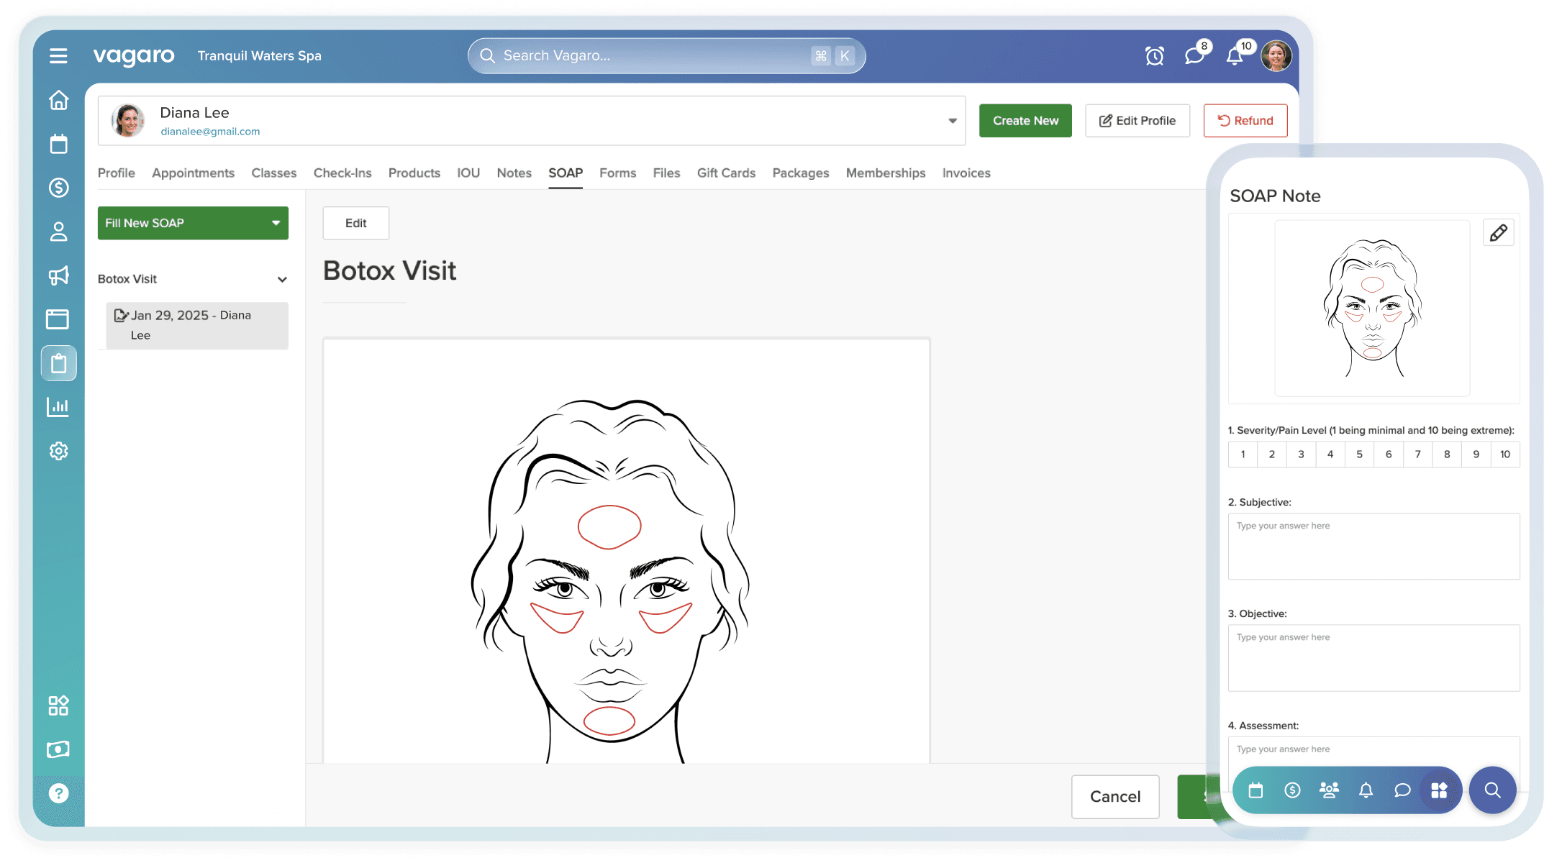Collapse the Botox Visit list chevron
Image resolution: width=1544 pixels, height=863 pixels.
click(x=282, y=279)
